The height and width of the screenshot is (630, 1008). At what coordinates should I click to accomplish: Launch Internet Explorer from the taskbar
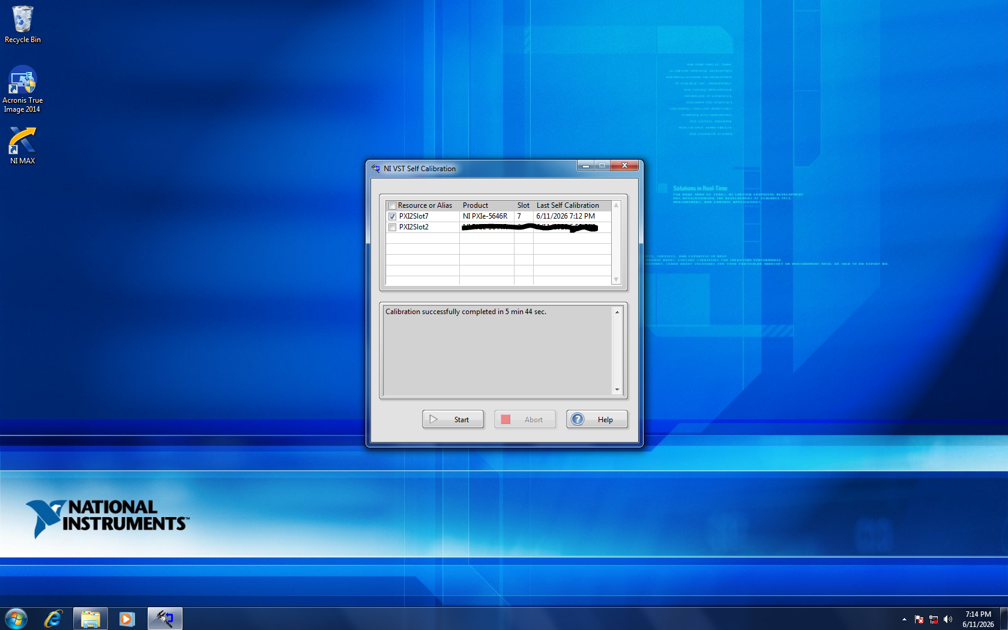[53, 619]
